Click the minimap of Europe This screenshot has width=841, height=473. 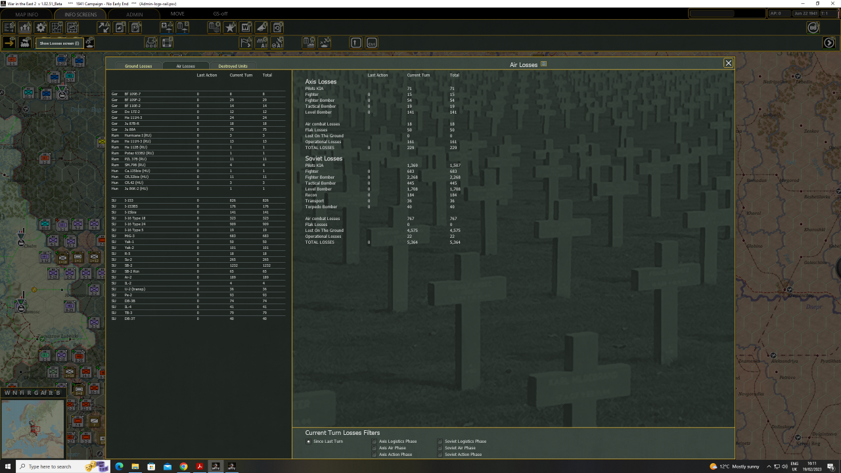coord(33,428)
